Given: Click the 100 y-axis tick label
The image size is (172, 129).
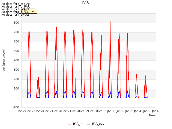Looking at the screenshot, I should tap(16, 89).
